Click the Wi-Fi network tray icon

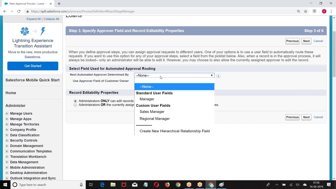[x=291, y=185]
